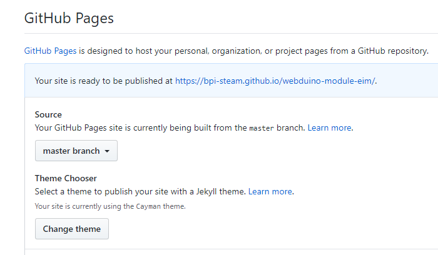Click the Theme Chooser section label
The height and width of the screenshot is (255, 438).
point(66,178)
